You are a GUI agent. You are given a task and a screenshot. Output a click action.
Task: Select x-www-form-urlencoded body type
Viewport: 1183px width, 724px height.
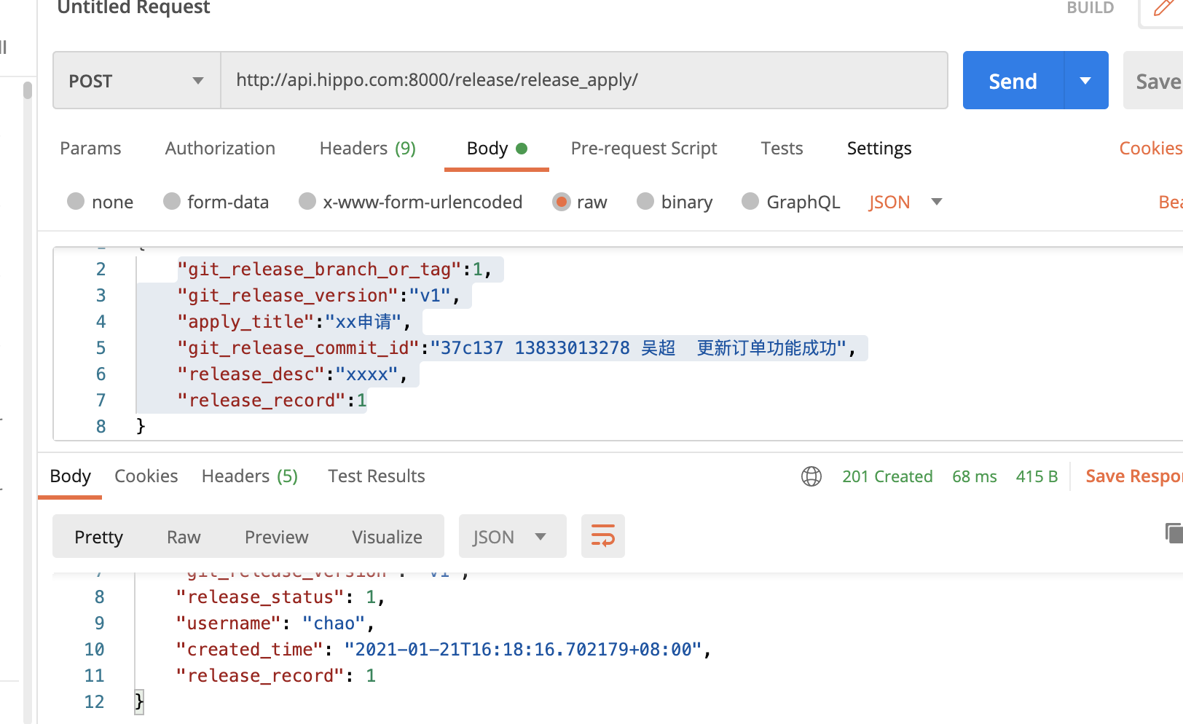(307, 201)
